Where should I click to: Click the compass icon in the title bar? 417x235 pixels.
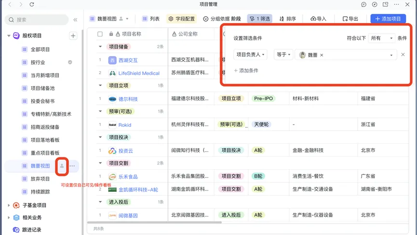pos(375,4)
